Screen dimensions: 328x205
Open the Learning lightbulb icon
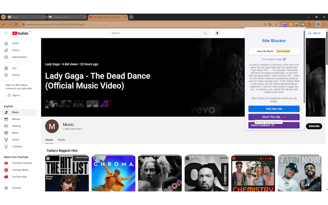tap(6, 147)
